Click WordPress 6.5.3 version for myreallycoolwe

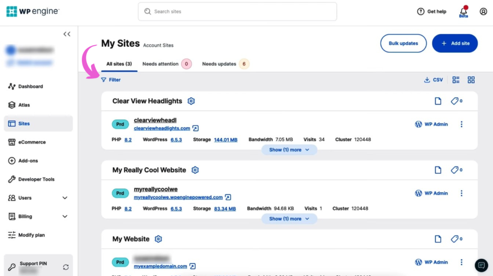pyautogui.click(x=176, y=209)
